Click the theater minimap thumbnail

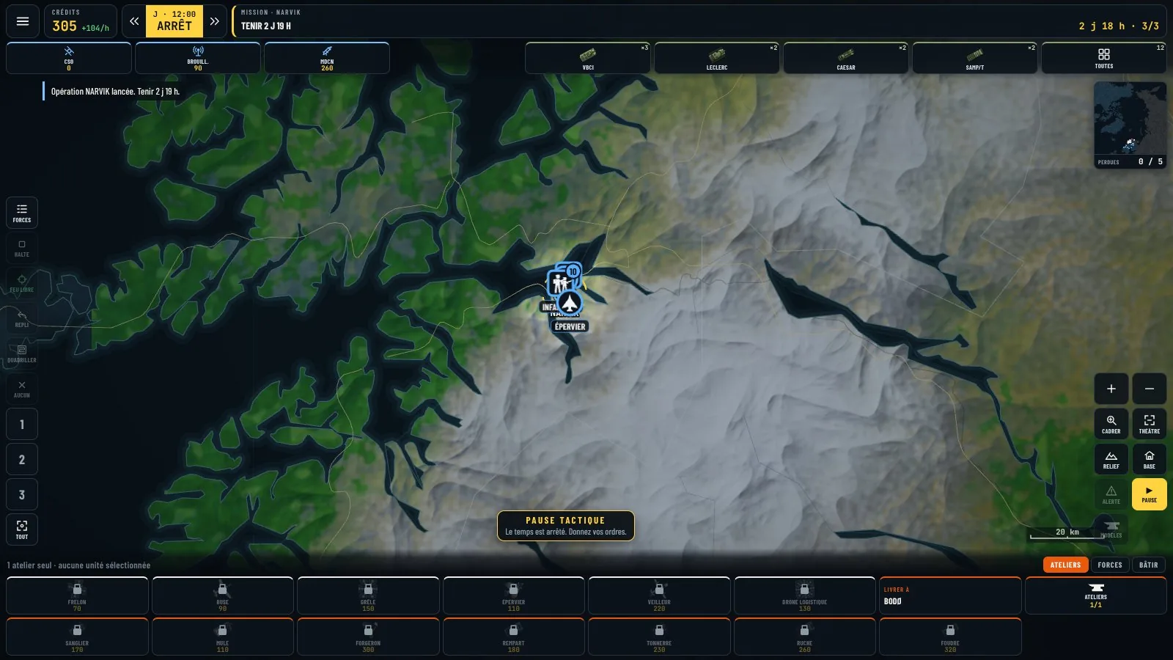(1130, 117)
